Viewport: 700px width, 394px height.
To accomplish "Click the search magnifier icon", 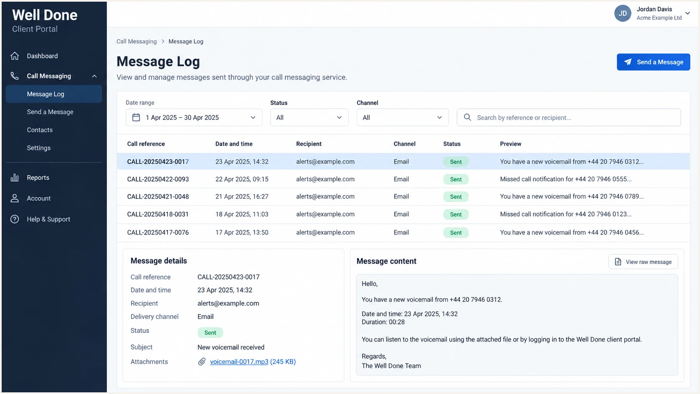I will click(467, 117).
